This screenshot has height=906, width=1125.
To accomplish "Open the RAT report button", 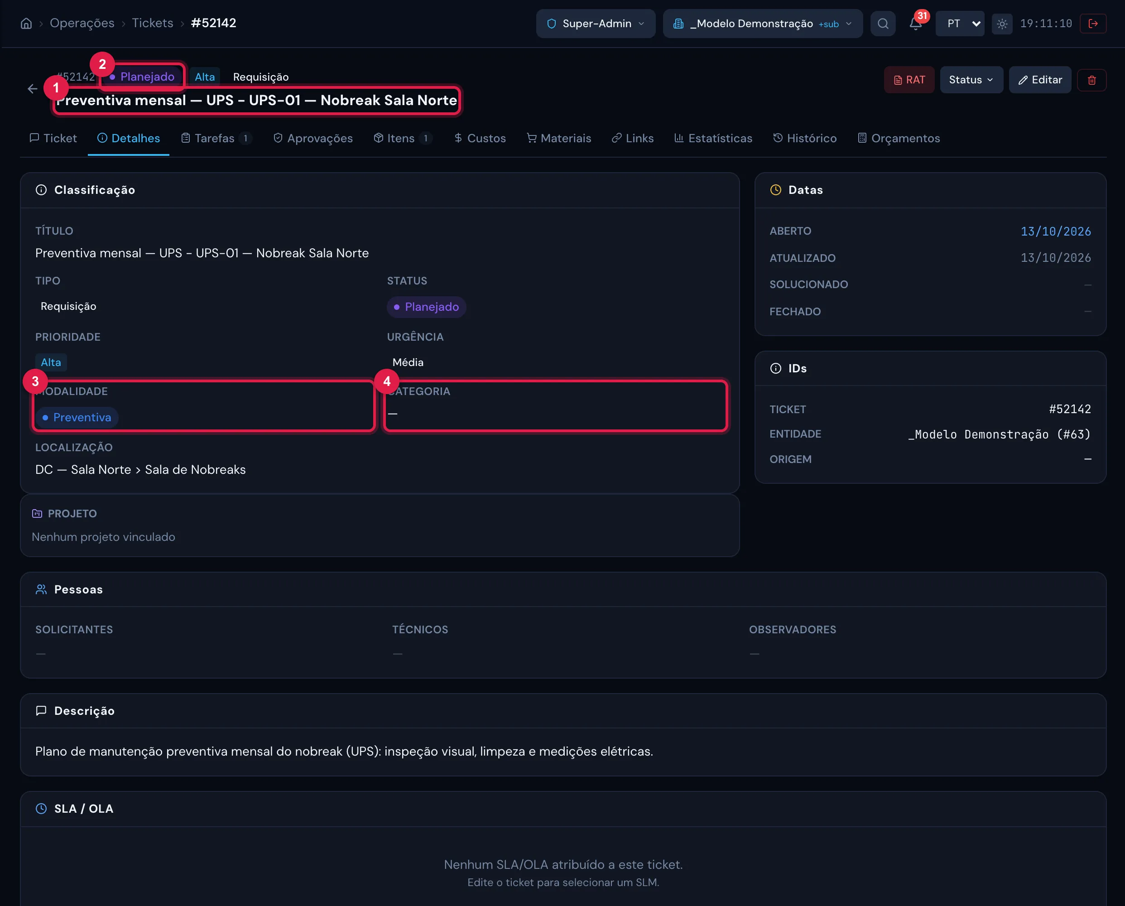I will pyautogui.click(x=909, y=80).
